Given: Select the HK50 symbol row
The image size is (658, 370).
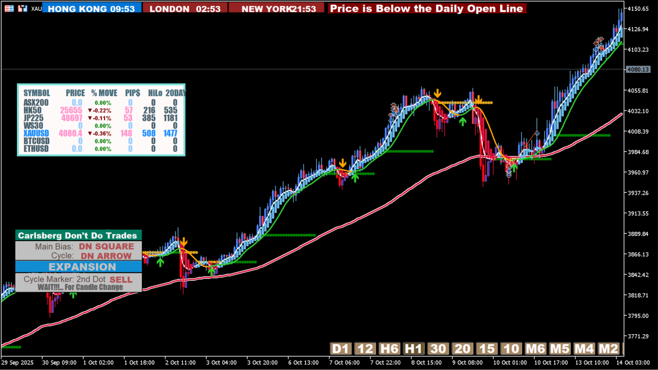Looking at the screenshot, I should 32,110.
